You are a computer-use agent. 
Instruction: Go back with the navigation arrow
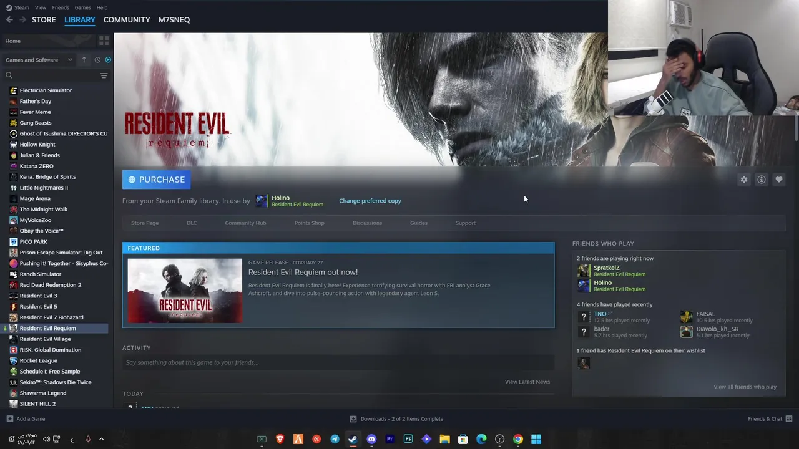[x=9, y=20]
